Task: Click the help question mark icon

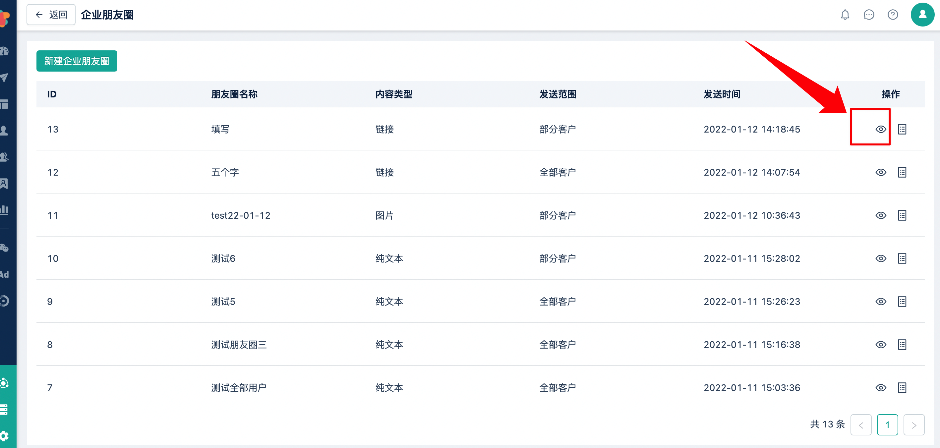Action: 893,15
